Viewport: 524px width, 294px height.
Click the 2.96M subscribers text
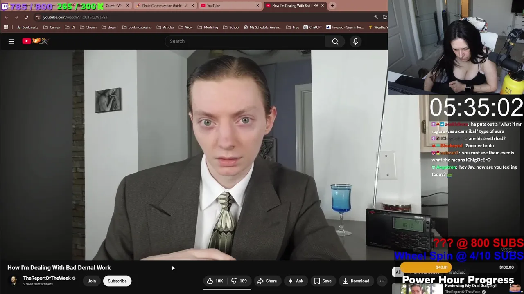tap(38, 284)
